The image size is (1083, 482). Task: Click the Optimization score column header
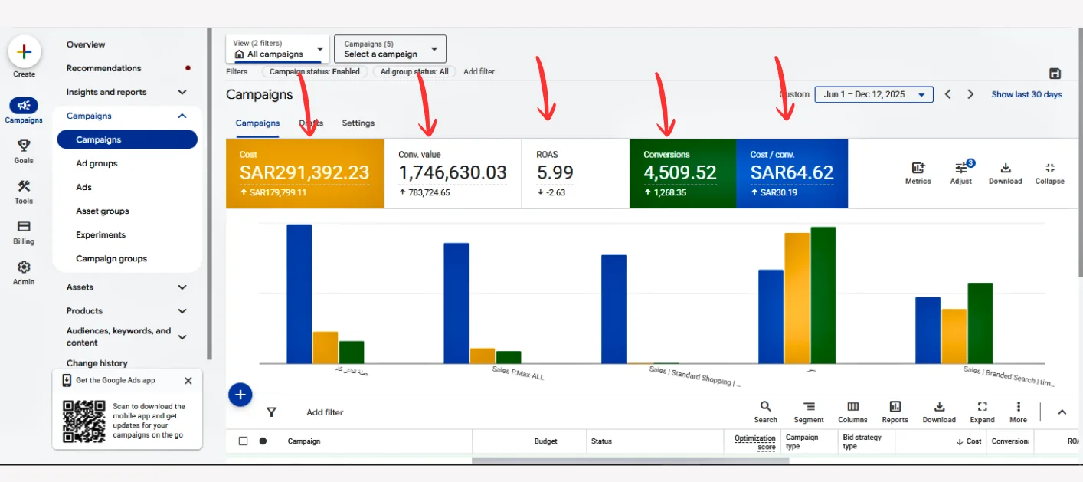click(x=755, y=442)
